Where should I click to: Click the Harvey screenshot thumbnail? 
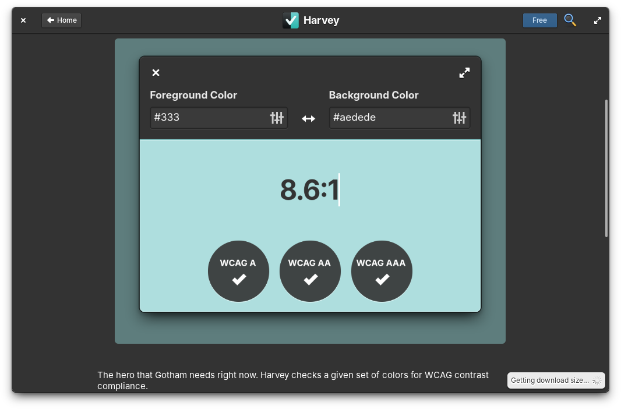[310, 191]
